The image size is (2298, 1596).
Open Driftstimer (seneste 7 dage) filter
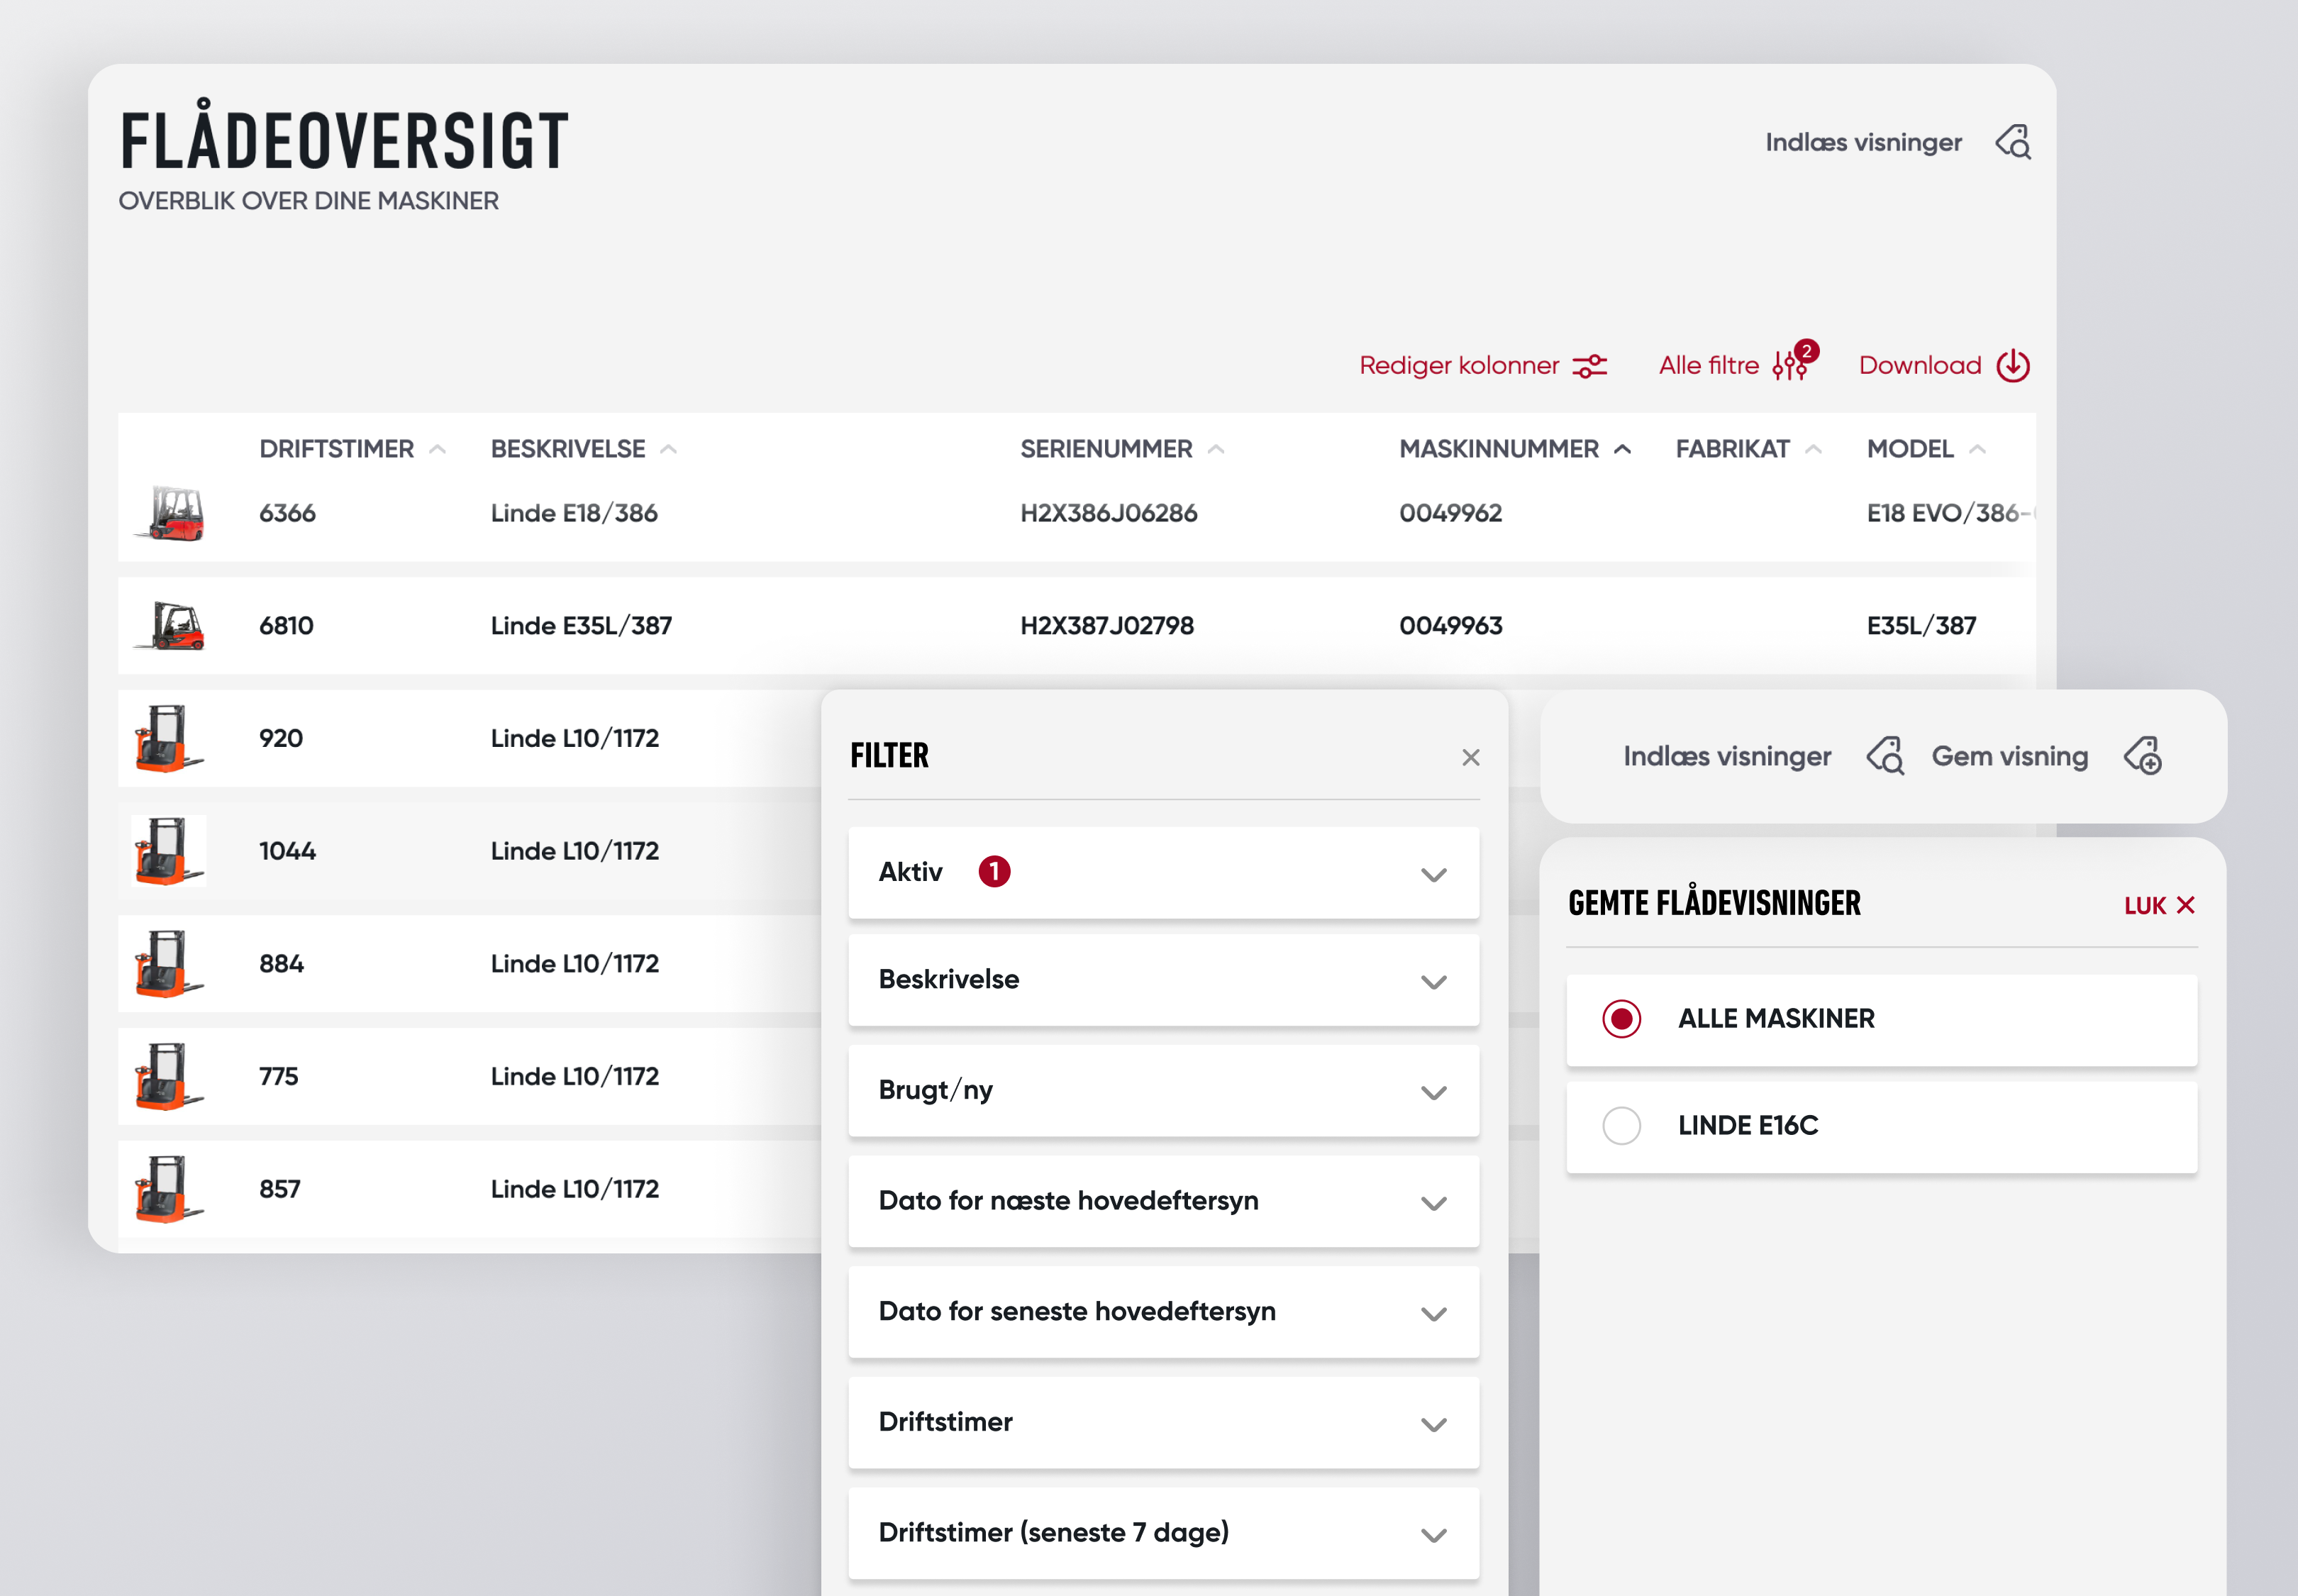(x=1433, y=1535)
